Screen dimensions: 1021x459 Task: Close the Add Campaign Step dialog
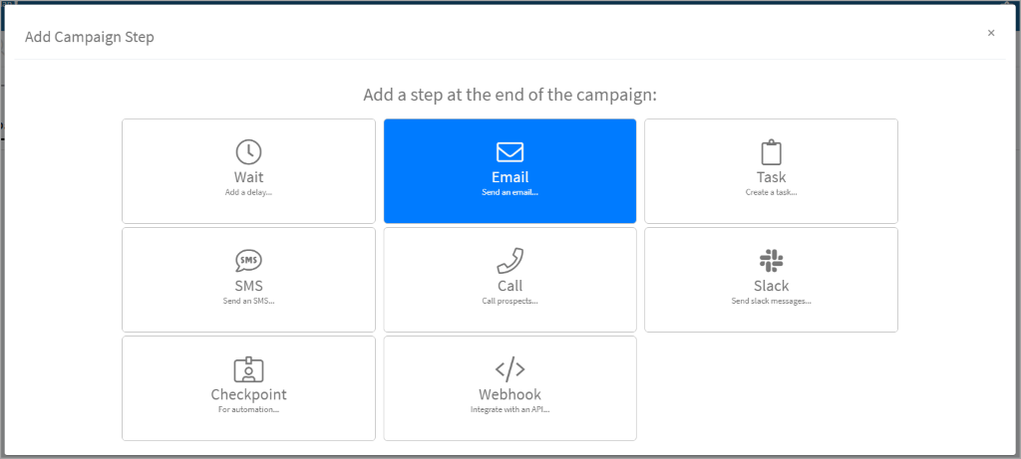click(991, 33)
